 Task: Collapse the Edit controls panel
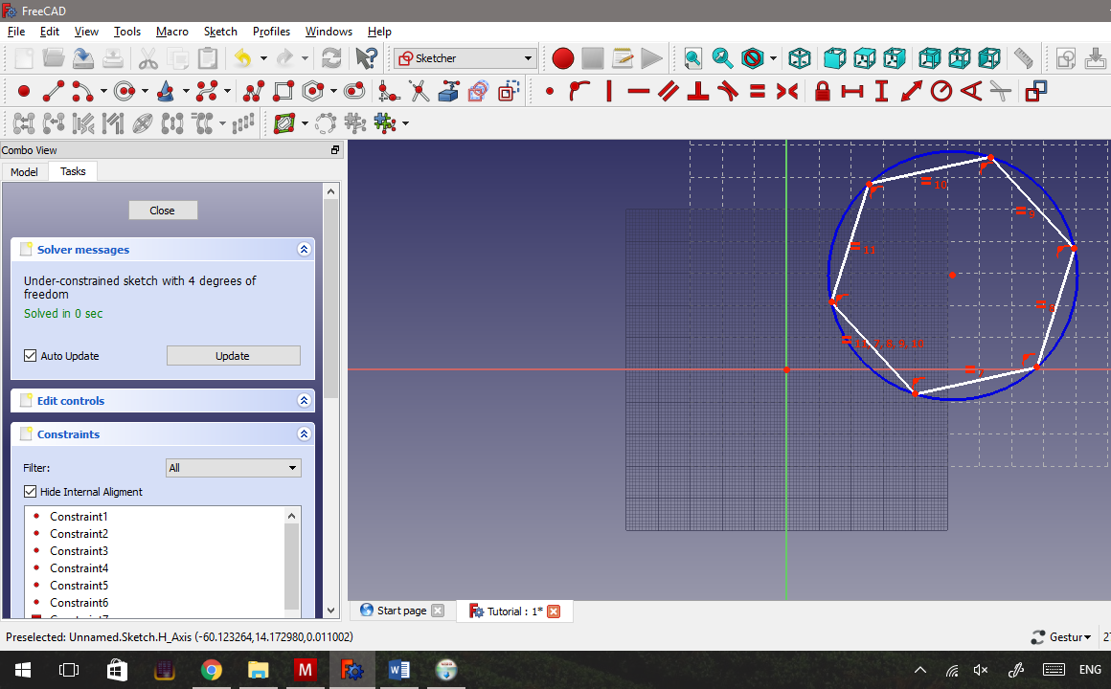click(304, 400)
